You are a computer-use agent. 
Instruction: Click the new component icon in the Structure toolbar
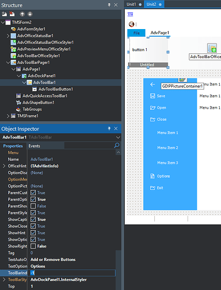tap(4, 14)
